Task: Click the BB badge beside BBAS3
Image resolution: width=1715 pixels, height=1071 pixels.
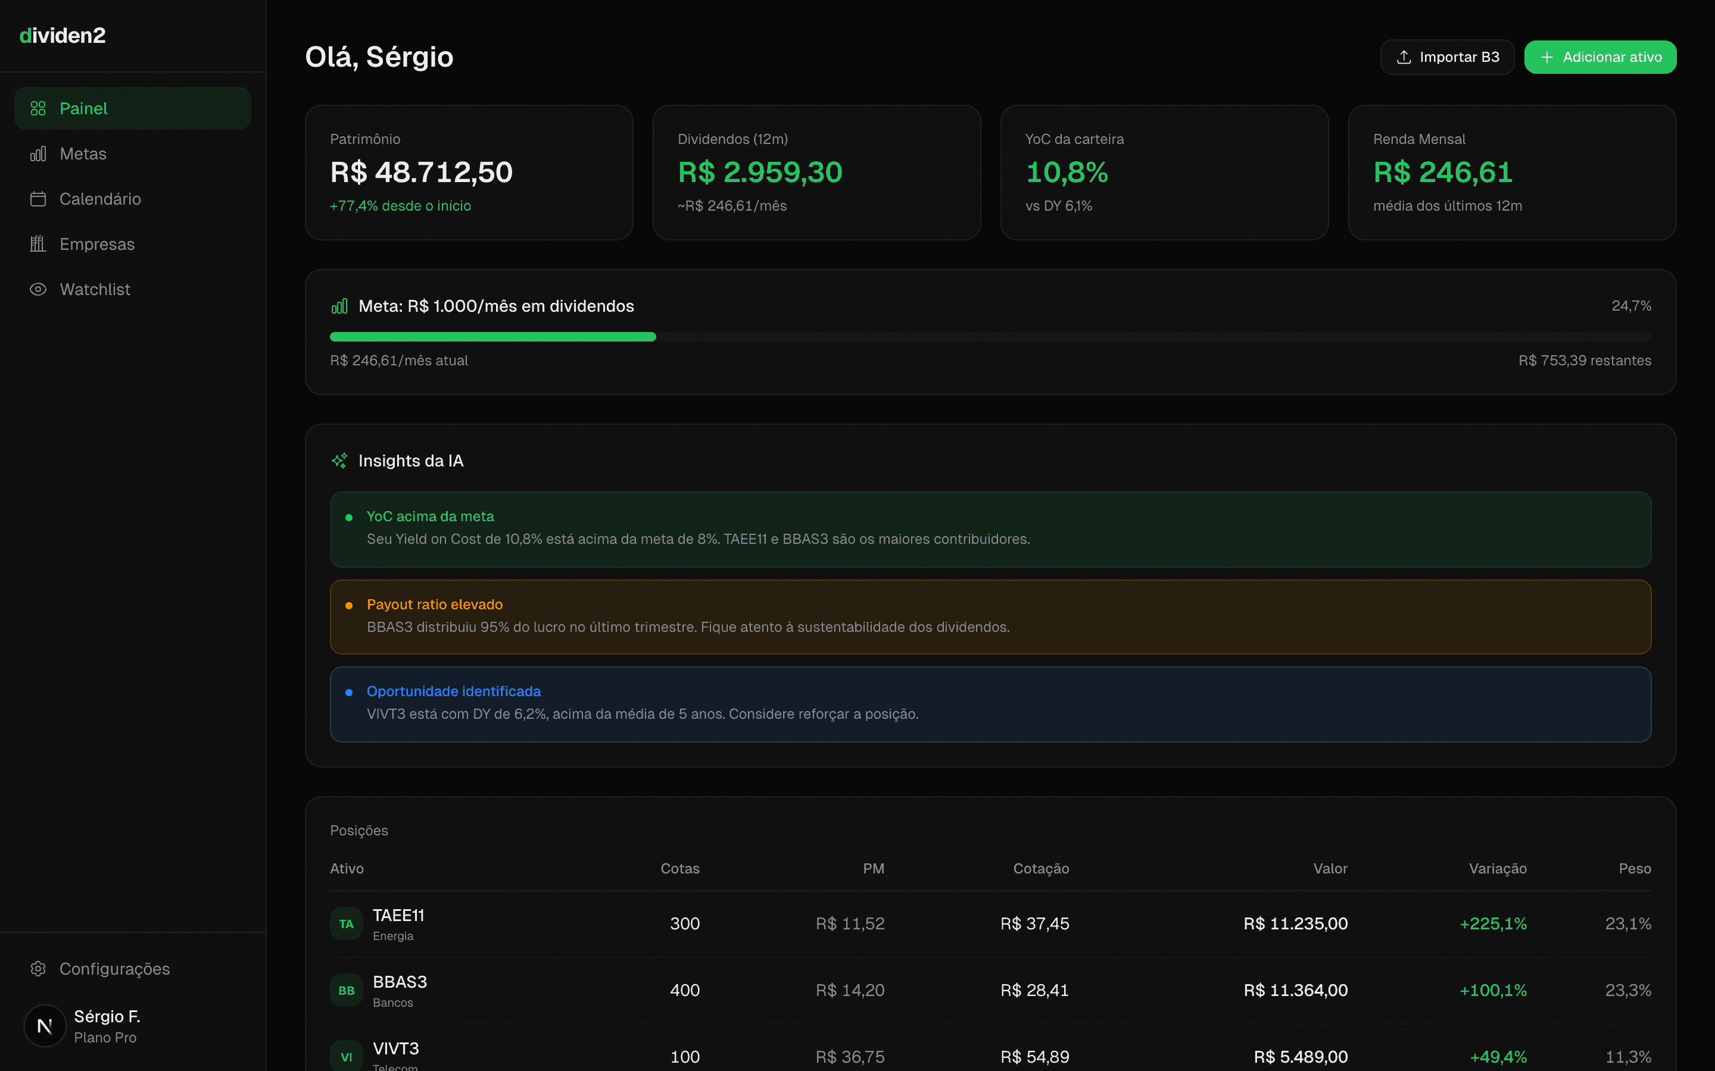Action: [x=346, y=989]
